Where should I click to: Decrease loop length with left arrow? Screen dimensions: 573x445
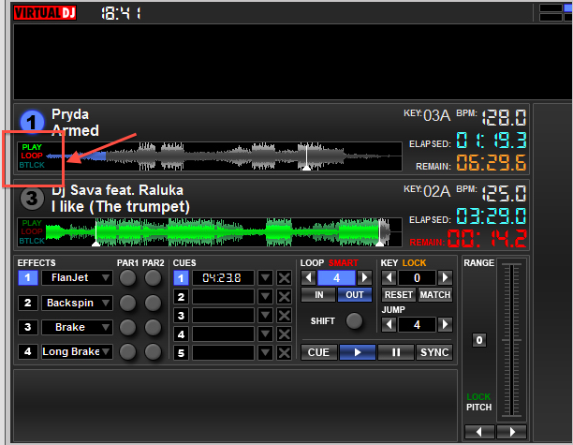pyautogui.click(x=309, y=278)
